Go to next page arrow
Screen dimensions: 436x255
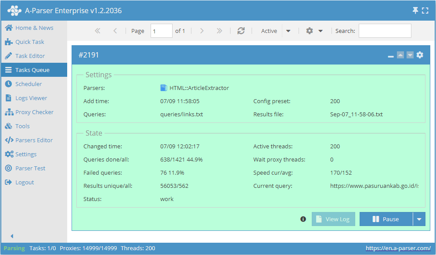(202, 31)
